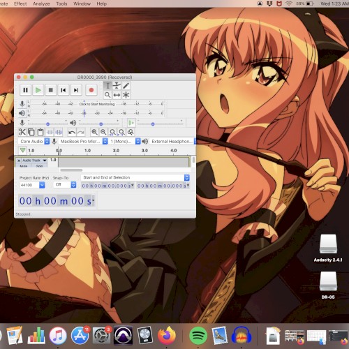Screen dimensions: 349x349
Task: Solo the Audio Track
Action: (x=39, y=166)
